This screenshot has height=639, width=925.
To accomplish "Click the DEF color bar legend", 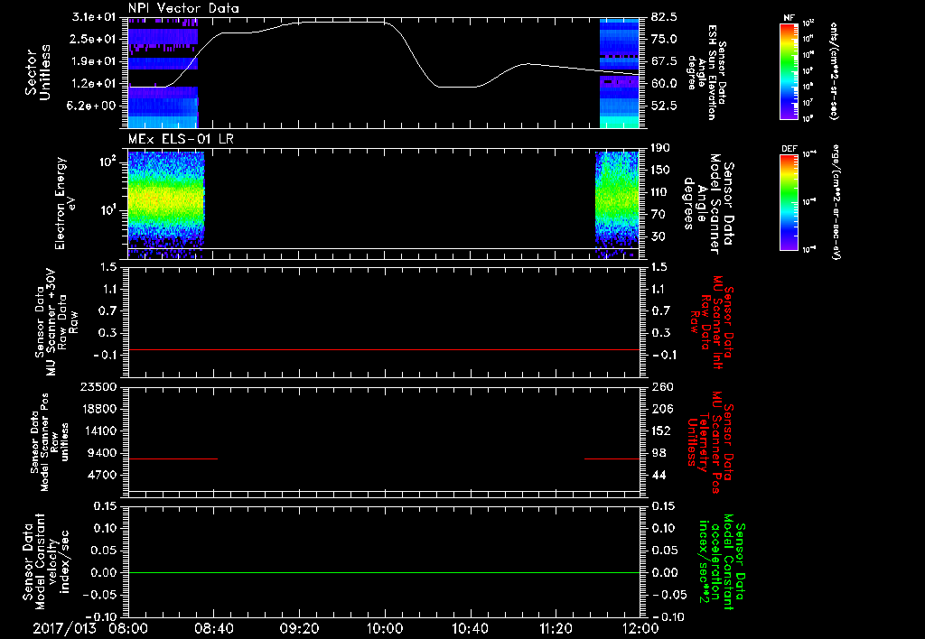I will point(789,201).
